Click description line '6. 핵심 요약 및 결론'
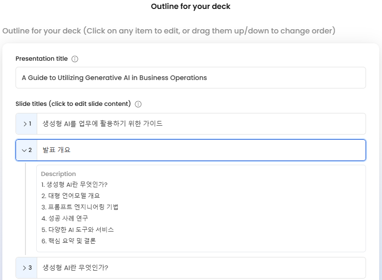The width and height of the screenshot is (382, 280). click(69, 241)
